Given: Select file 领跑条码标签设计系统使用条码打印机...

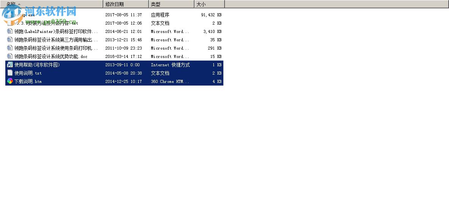Looking at the screenshot, I should pos(56,48).
